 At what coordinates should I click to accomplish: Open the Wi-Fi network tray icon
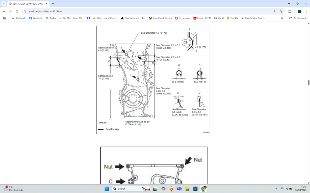pos(282,189)
